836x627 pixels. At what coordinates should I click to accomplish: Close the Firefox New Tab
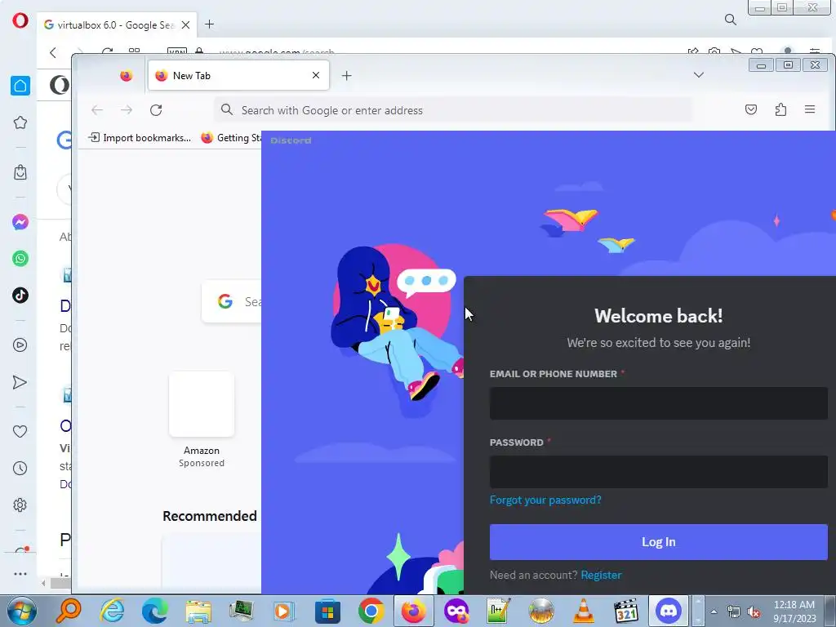pos(316,75)
